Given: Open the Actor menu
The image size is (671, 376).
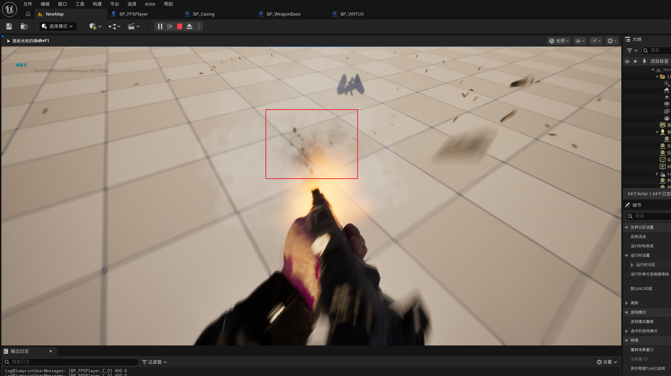Looking at the screenshot, I should [150, 4].
